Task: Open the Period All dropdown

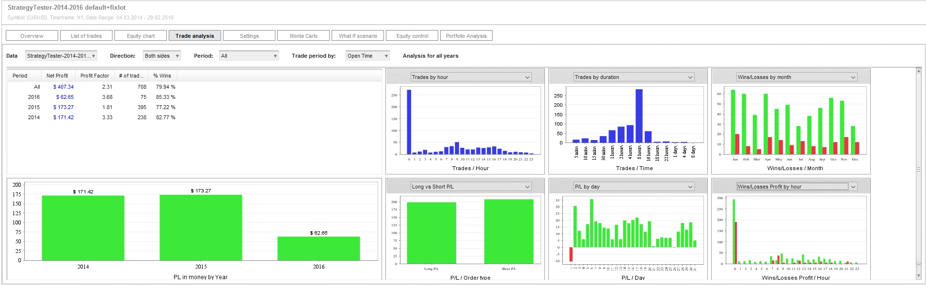Action: pyautogui.click(x=249, y=56)
